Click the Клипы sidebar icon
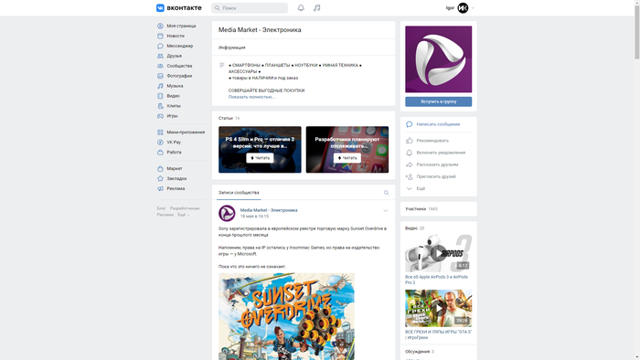The height and width of the screenshot is (360, 640). tap(160, 106)
